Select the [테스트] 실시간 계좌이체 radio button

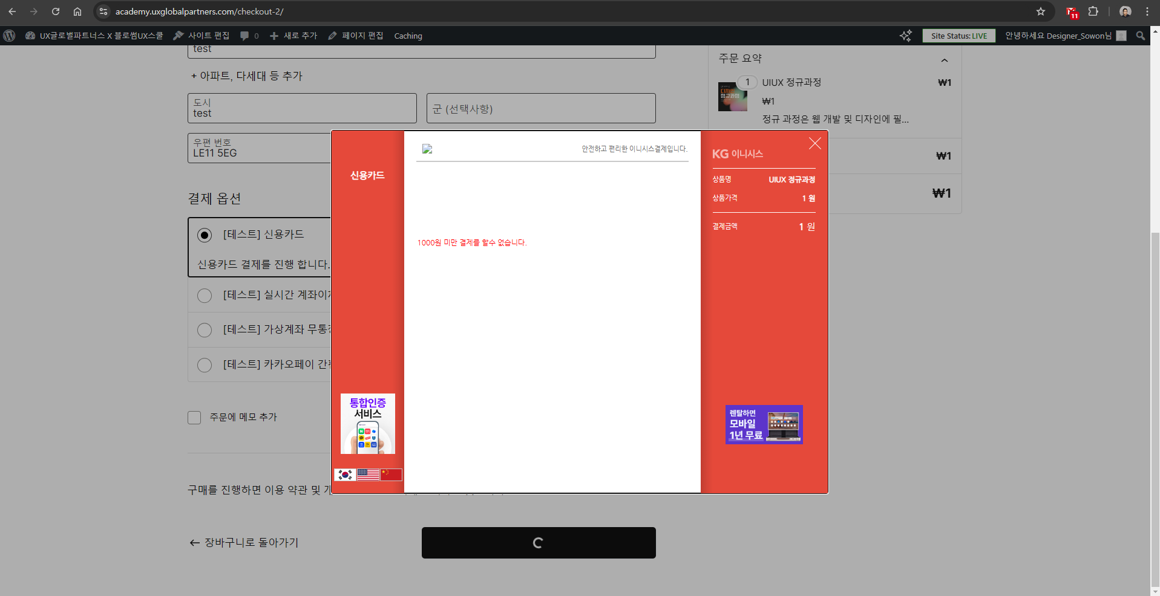pos(205,296)
